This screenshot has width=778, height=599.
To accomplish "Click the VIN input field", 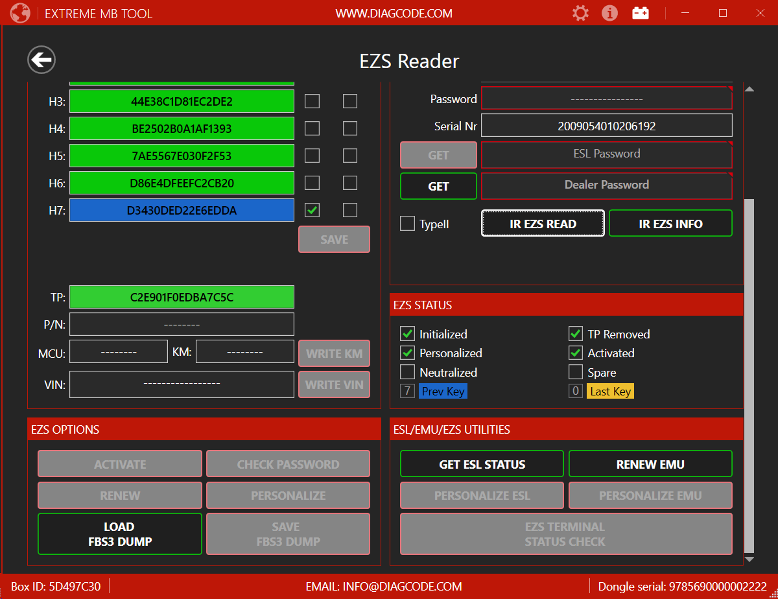I will (x=182, y=384).
